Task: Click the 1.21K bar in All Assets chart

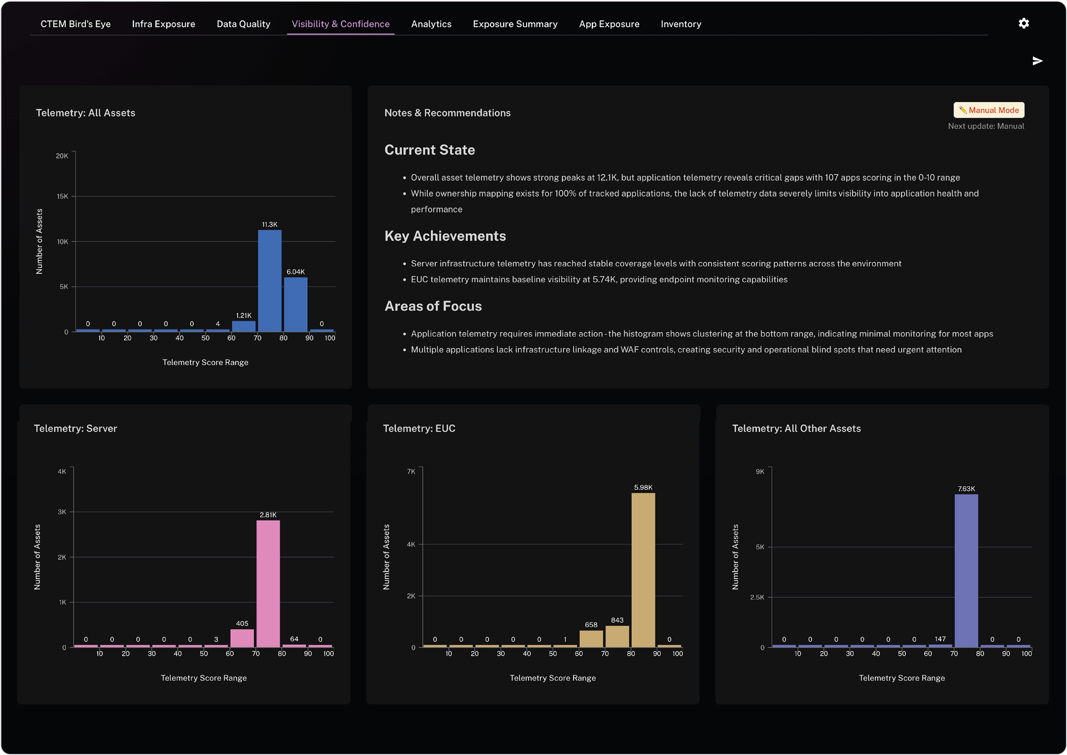Action: click(244, 327)
